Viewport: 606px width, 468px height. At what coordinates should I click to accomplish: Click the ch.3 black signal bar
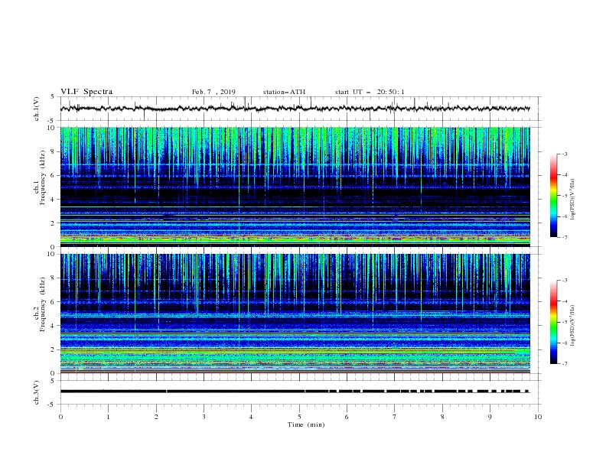click(295, 392)
